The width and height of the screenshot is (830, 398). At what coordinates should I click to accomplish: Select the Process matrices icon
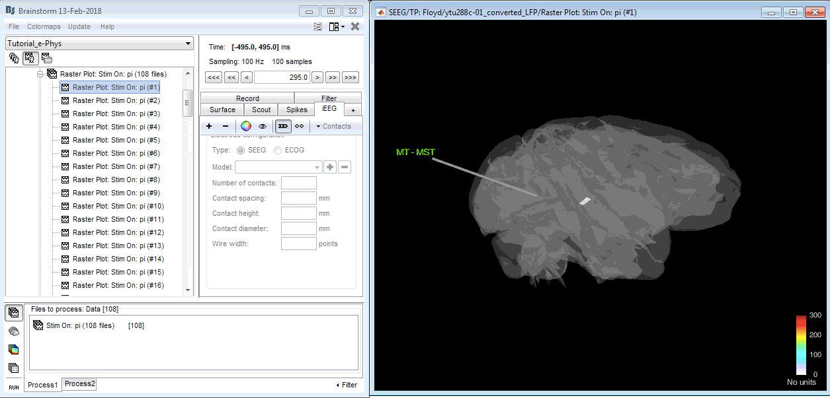[x=14, y=368]
